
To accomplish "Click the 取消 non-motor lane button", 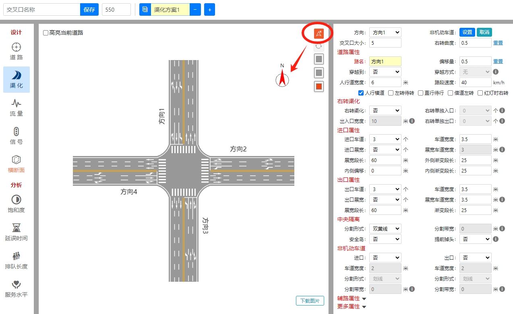I will click(484, 32).
